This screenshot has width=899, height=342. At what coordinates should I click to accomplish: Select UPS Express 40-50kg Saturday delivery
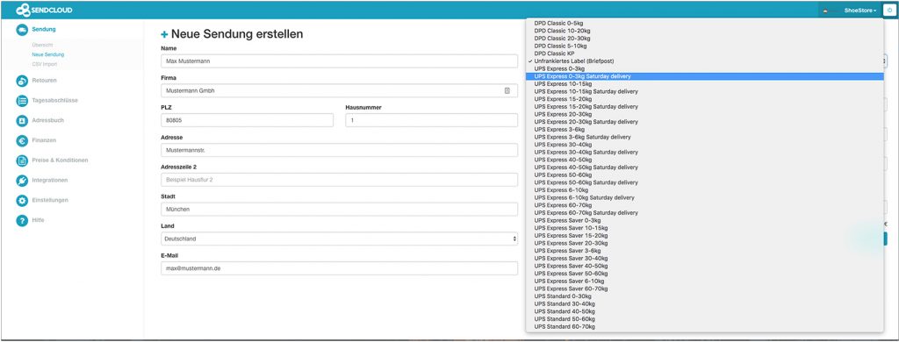pyautogui.click(x=705, y=167)
